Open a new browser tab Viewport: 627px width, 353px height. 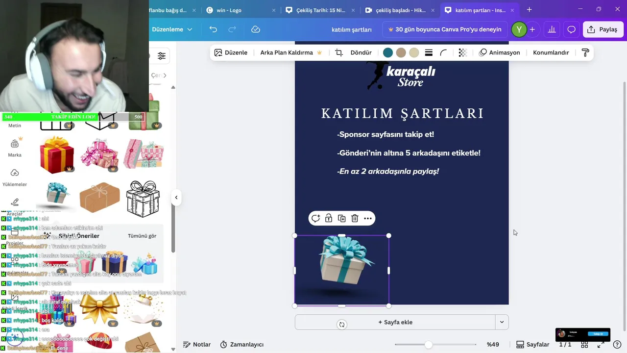[x=529, y=10]
